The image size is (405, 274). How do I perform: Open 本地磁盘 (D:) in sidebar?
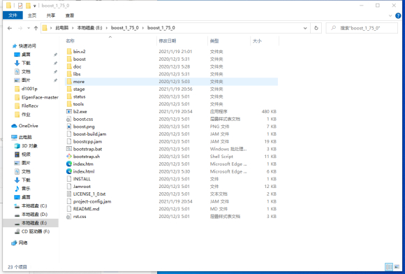pos(31,215)
